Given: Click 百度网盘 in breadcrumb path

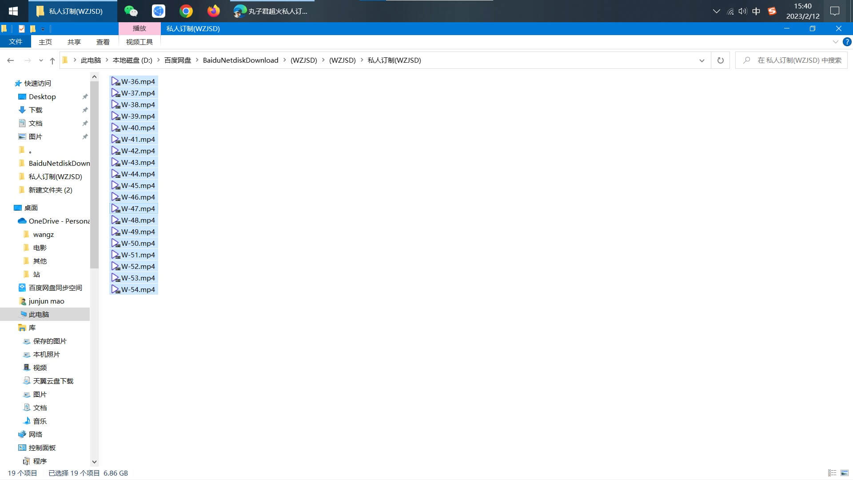Looking at the screenshot, I should coord(178,60).
